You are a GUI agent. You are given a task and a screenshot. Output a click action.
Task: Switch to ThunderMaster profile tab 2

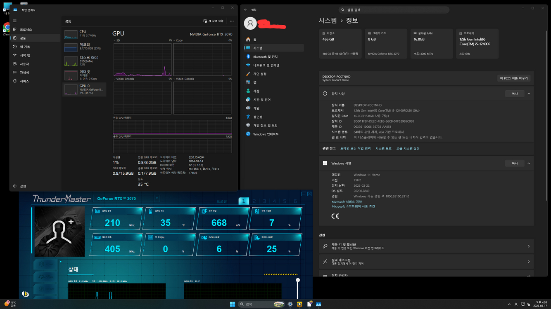coord(254,201)
